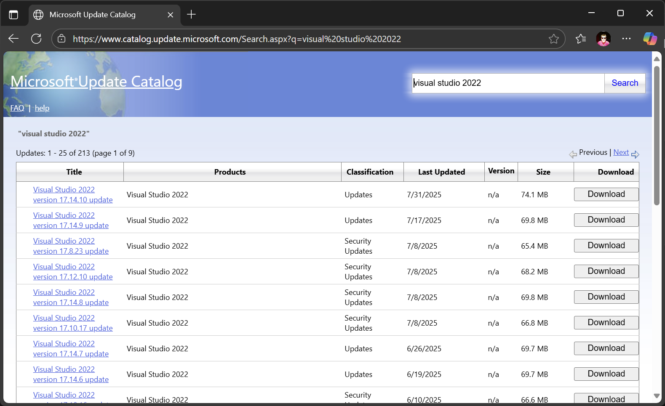665x406 pixels.
Task: Go back to the previous page
Action: click(x=13, y=39)
